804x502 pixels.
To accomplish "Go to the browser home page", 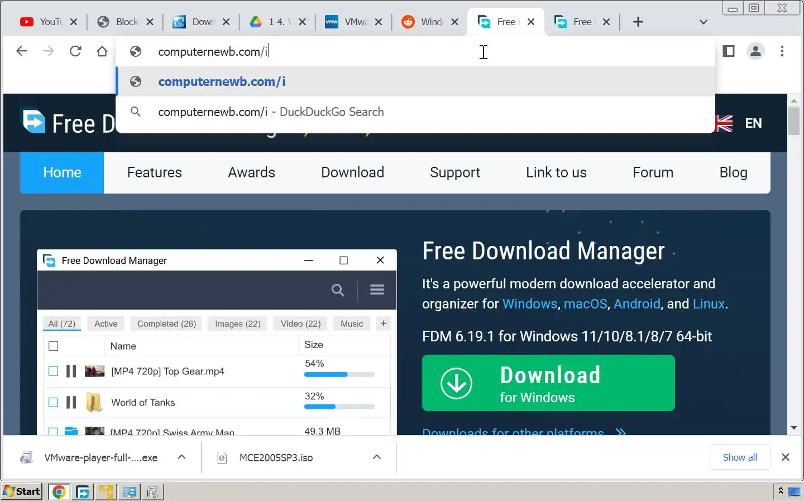I will 102,51.
